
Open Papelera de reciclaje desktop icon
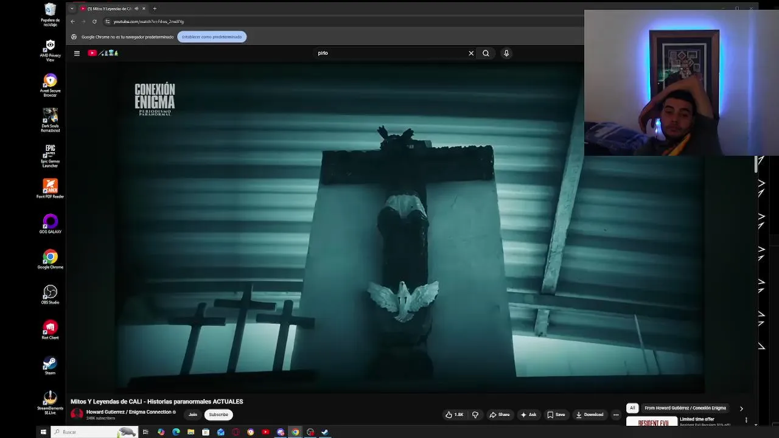(50, 15)
